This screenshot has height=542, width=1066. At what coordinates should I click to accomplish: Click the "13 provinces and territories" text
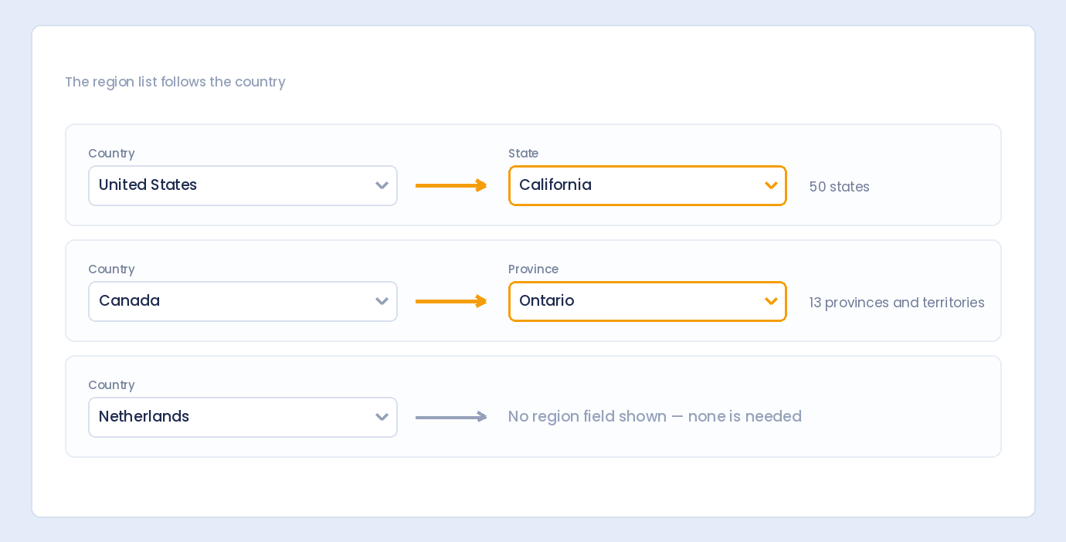[x=897, y=303]
